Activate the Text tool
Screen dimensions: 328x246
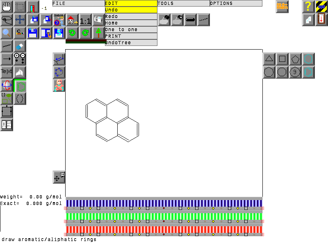coord(7,72)
